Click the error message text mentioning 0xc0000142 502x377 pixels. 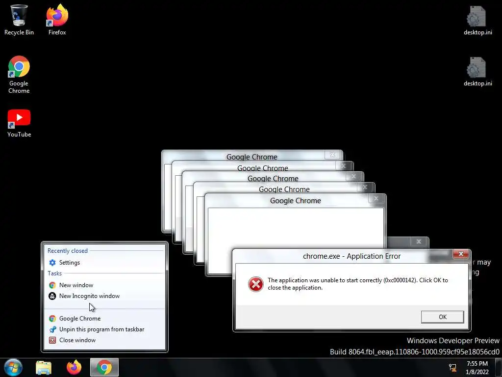357,284
